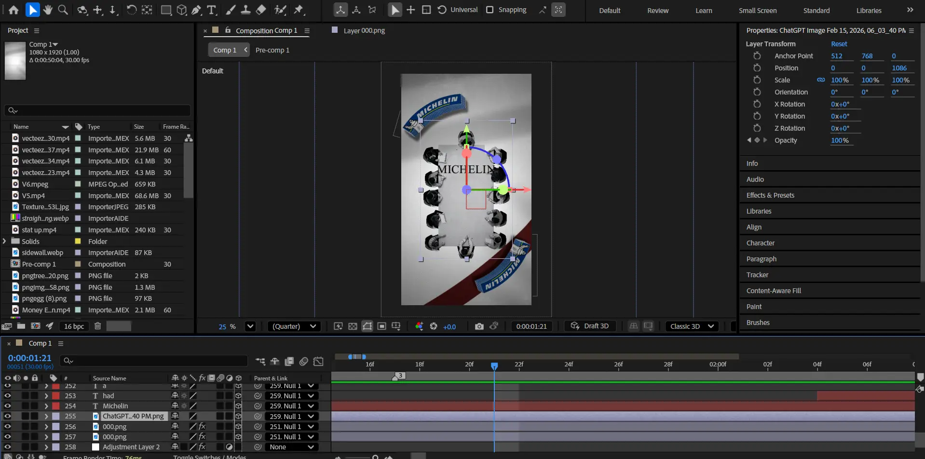Viewport: 925px width, 459px height.
Task: Select the Brush tool
Action: (231, 10)
